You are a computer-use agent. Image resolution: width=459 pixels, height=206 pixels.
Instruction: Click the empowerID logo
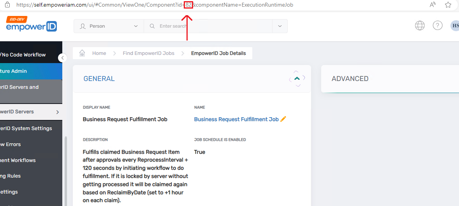31,24
